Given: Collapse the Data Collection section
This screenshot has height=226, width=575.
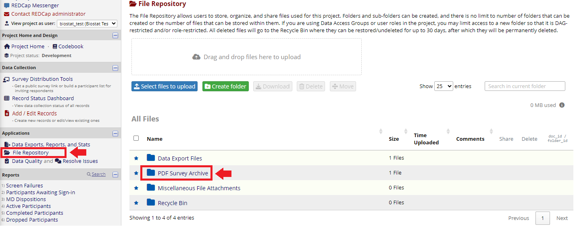Looking at the screenshot, I should [115, 68].
